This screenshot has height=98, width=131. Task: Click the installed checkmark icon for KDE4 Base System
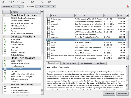pos(5,26)
